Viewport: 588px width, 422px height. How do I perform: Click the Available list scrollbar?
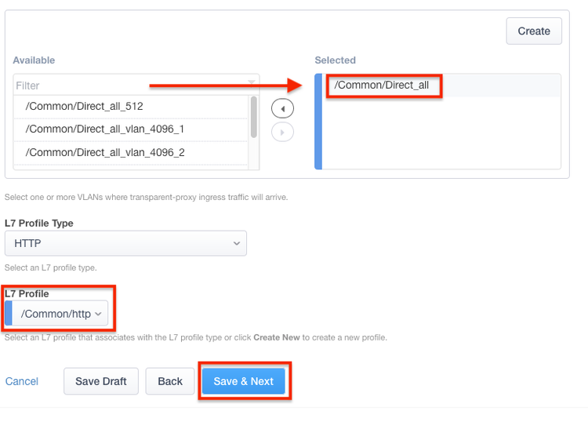coord(253,116)
